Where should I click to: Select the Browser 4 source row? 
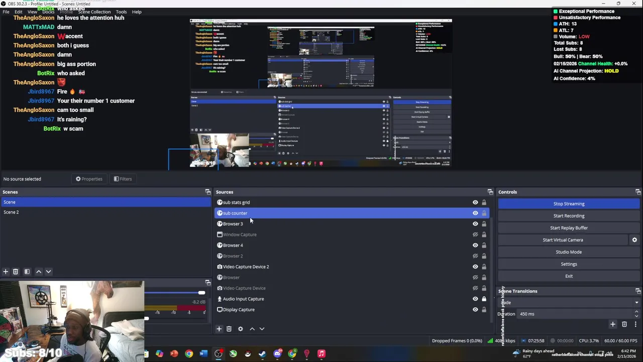click(352, 245)
